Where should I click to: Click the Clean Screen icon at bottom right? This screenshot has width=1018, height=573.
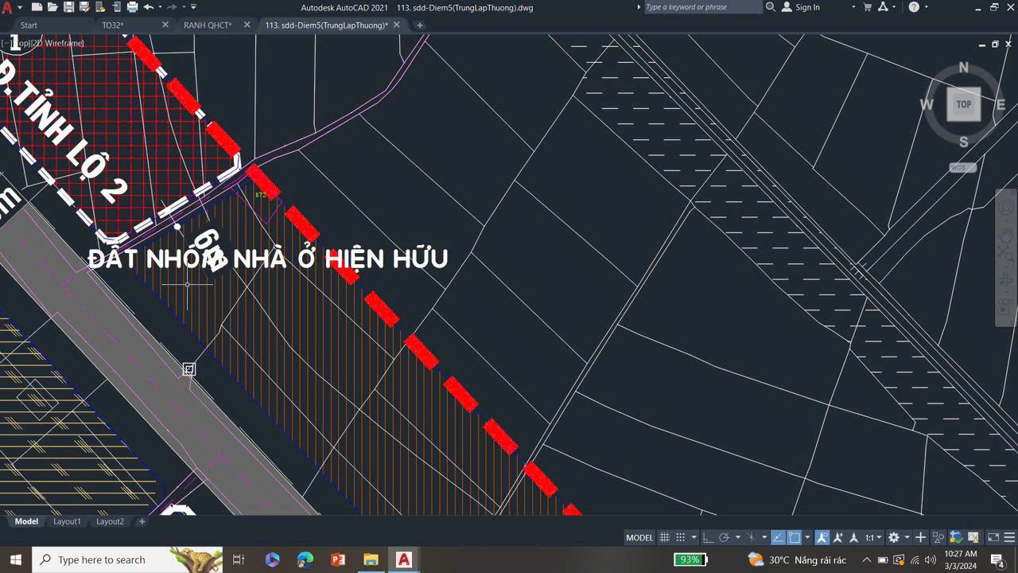pyautogui.click(x=992, y=537)
